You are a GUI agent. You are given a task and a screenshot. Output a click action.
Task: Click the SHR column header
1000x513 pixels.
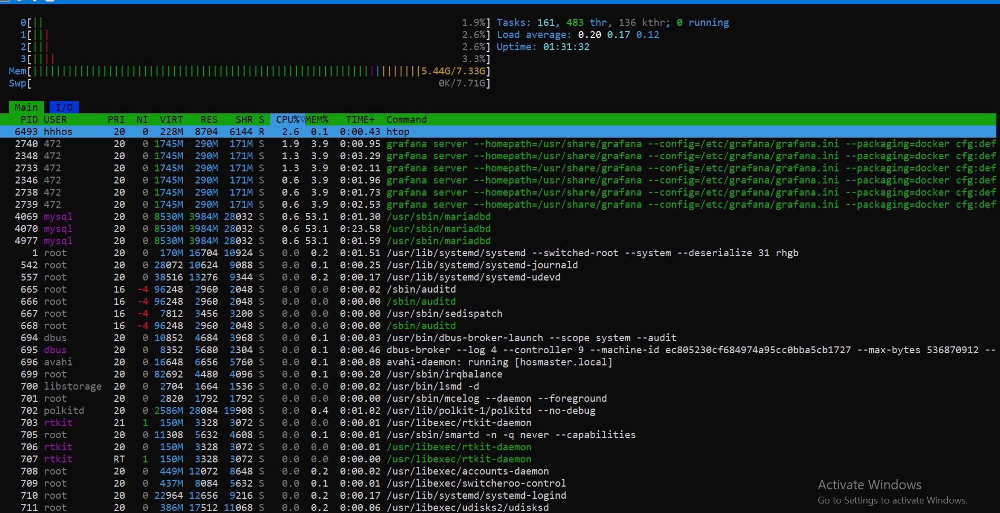click(x=243, y=120)
